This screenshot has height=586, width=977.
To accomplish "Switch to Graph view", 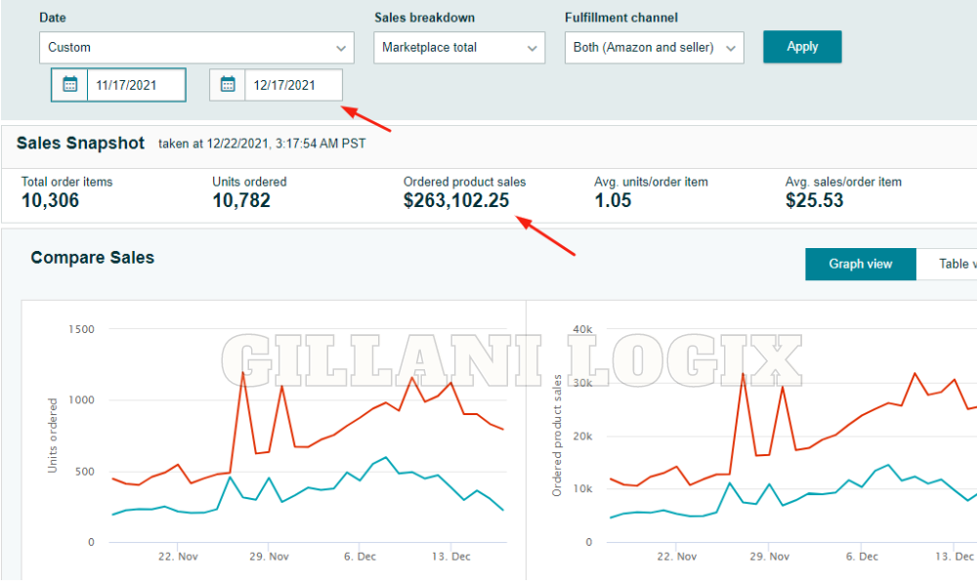I will click(x=860, y=264).
